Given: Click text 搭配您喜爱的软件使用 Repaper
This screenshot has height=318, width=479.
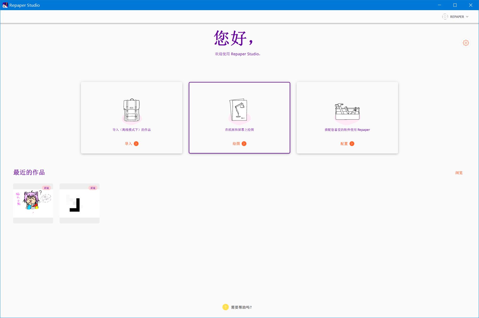Looking at the screenshot, I should click(x=347, y=130).
